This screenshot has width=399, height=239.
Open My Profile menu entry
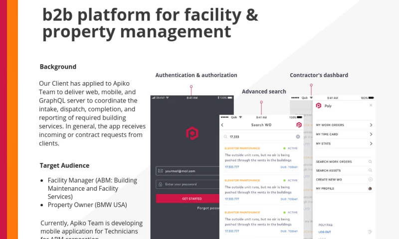(344, 188)
